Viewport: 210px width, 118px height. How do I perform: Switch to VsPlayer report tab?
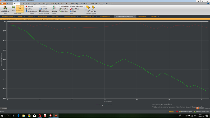pos(154,16)
